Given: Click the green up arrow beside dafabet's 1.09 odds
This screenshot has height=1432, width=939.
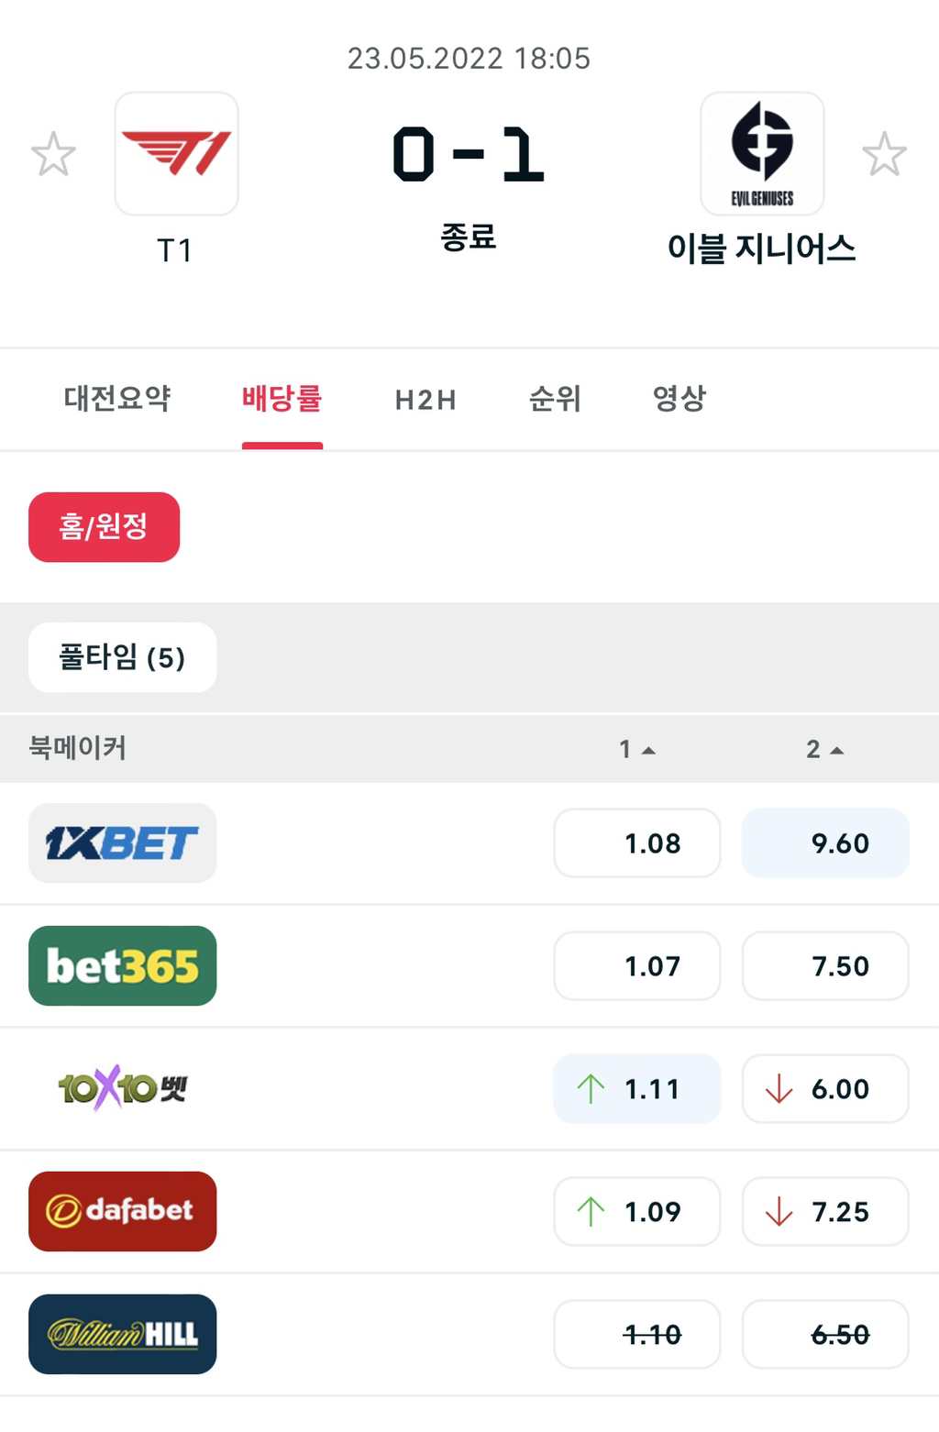Looking at the screenshot, I should (592, 1211).
